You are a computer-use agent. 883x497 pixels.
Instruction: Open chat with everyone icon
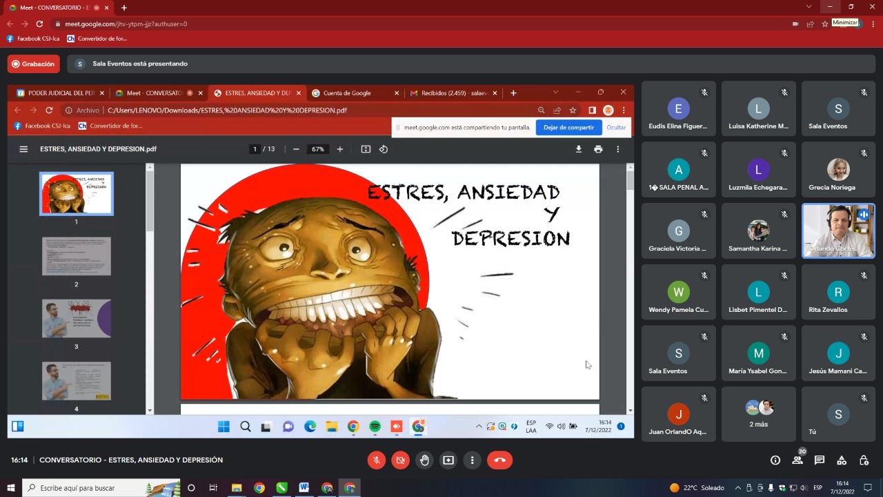tap(820, 460)
